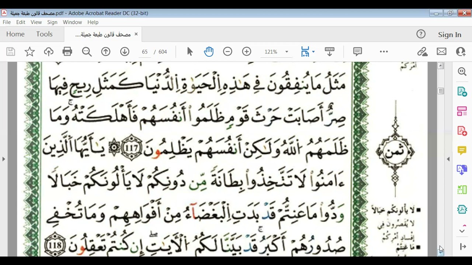
Task: Hide the right tools pane triangle
Action: [448, 159]
